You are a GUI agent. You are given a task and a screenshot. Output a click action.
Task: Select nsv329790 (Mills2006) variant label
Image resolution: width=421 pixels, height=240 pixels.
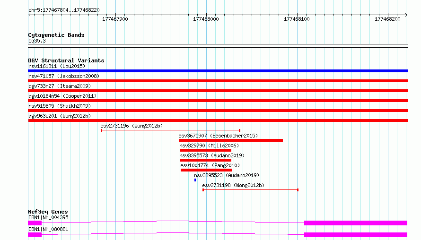tap(209, 146)
